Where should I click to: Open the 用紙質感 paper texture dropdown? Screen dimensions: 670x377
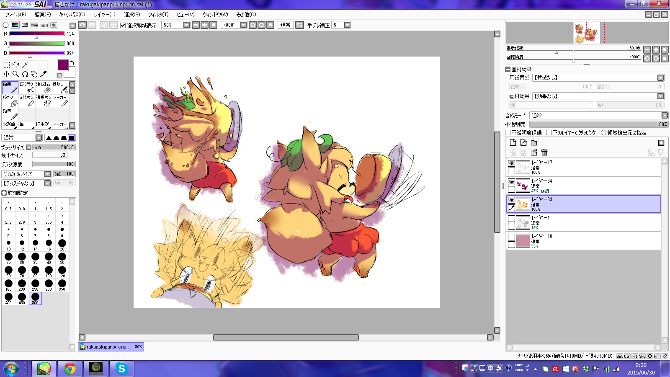[x=660, y=78]
